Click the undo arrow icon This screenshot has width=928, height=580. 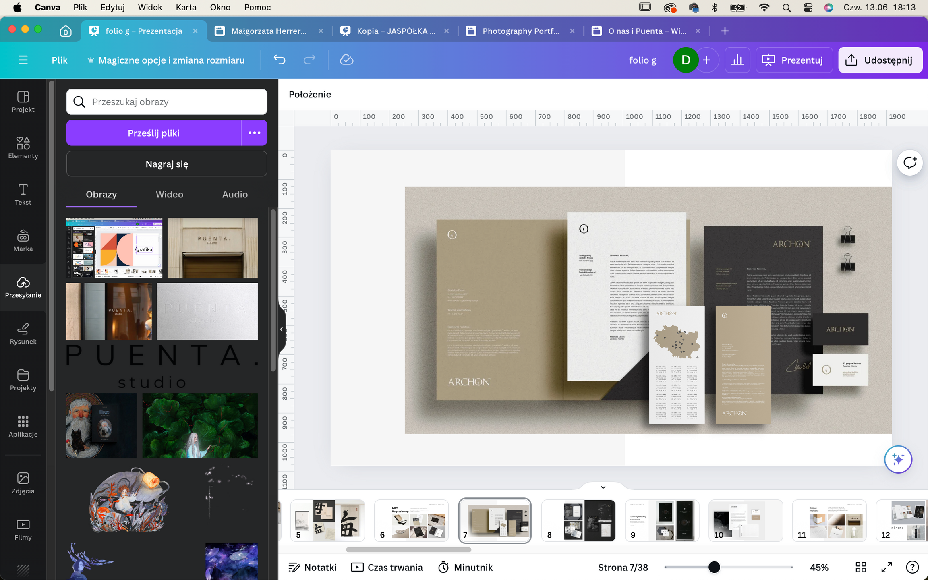280,60
